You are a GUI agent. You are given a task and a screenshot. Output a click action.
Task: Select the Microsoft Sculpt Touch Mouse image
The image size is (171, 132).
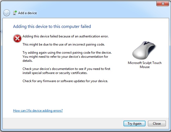(144, 50)
